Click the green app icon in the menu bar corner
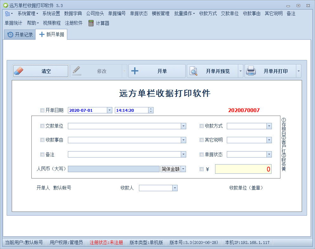The width and height of the screenshot is (315, 249). pos(7,14)
